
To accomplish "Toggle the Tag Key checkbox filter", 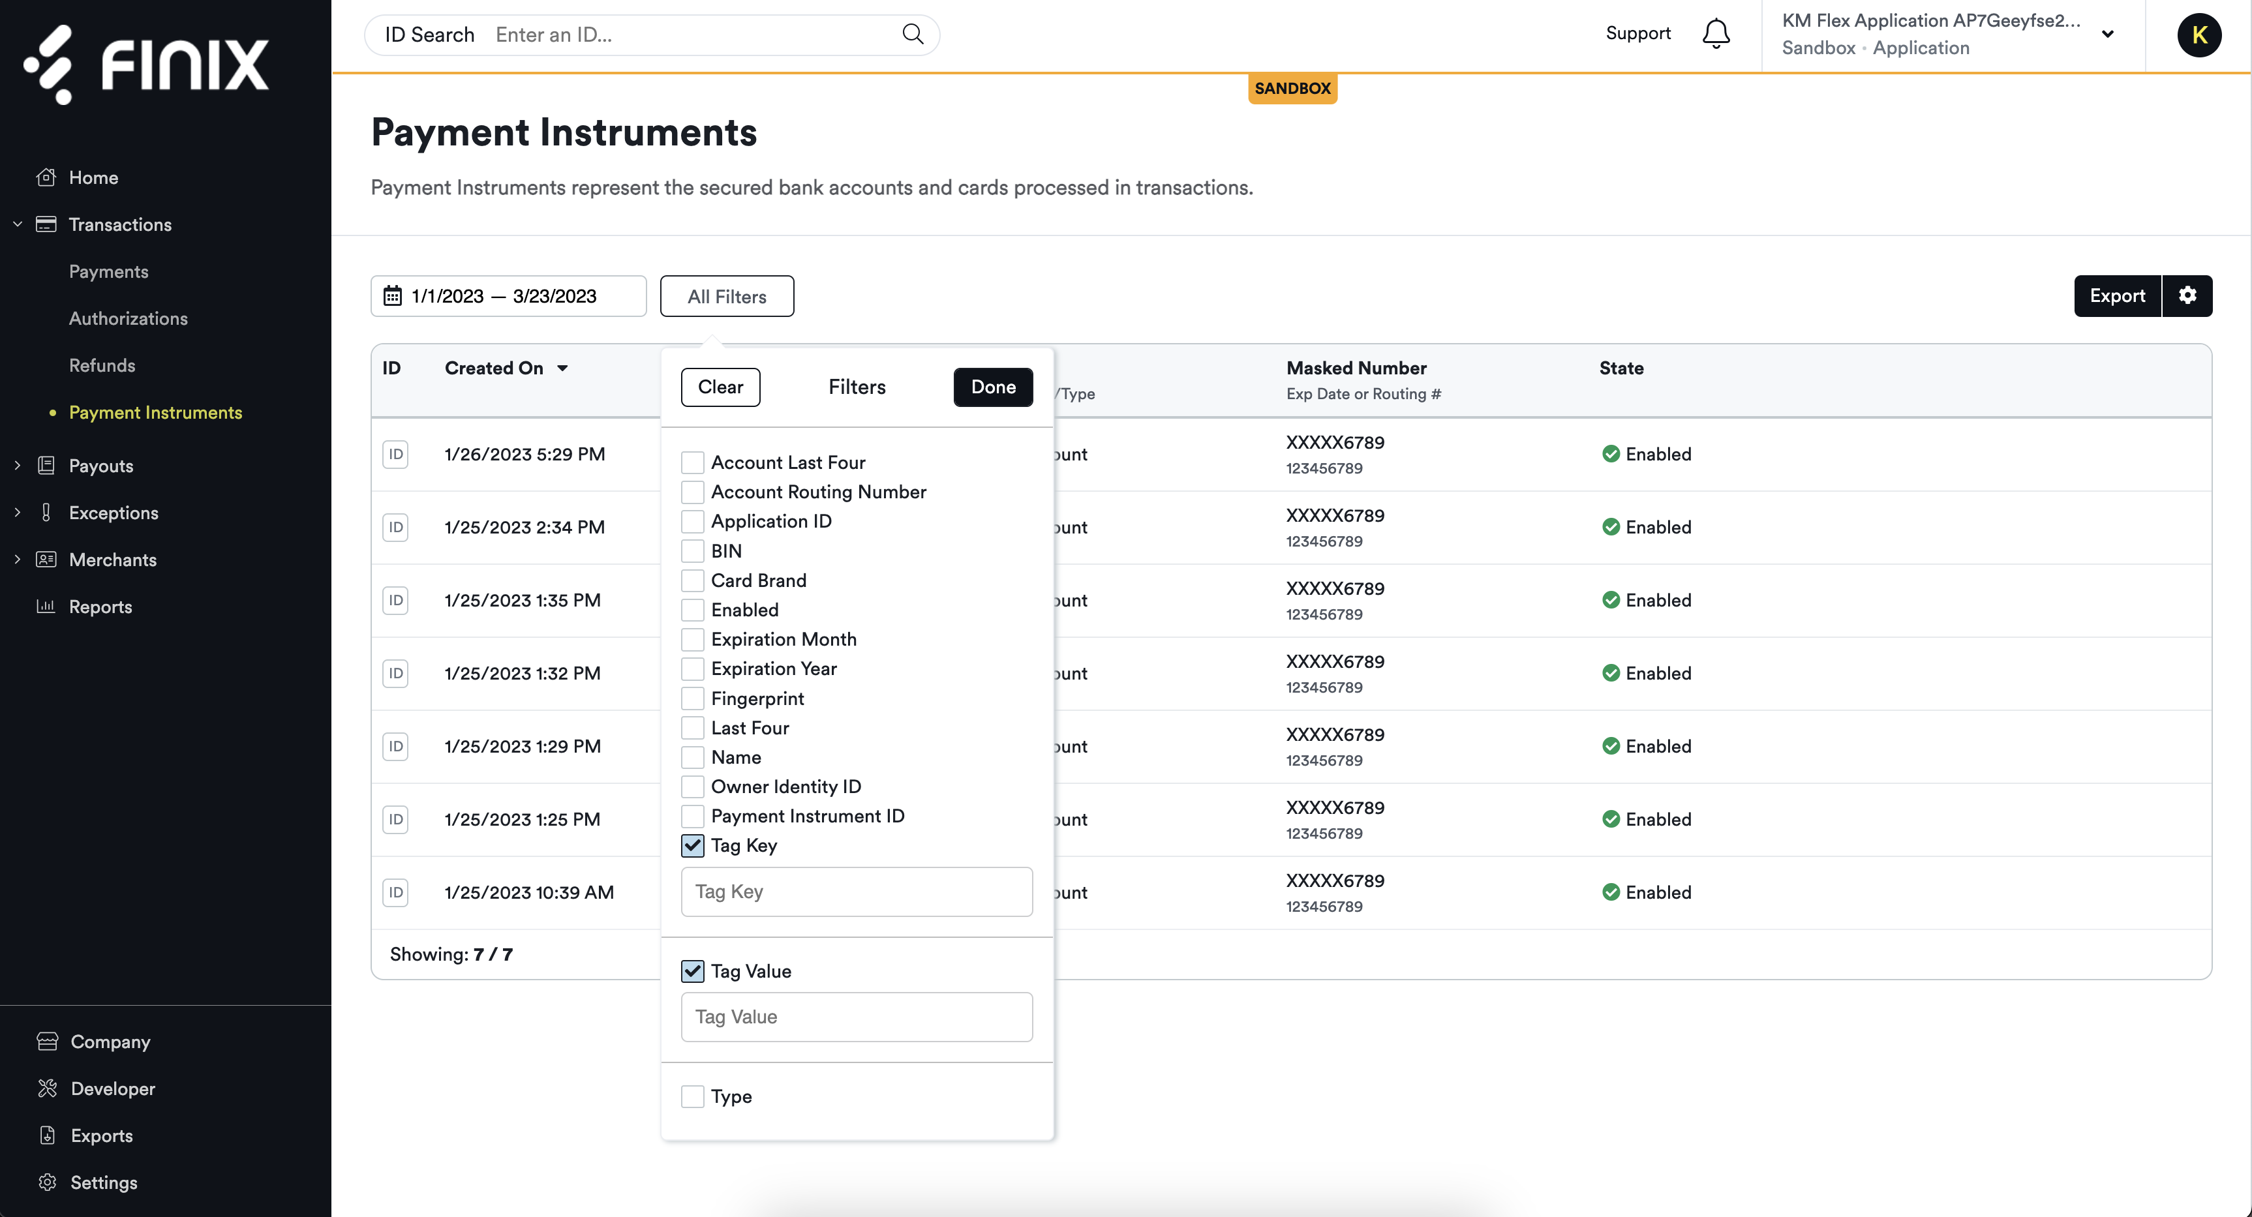I will [x=692, y=845].
